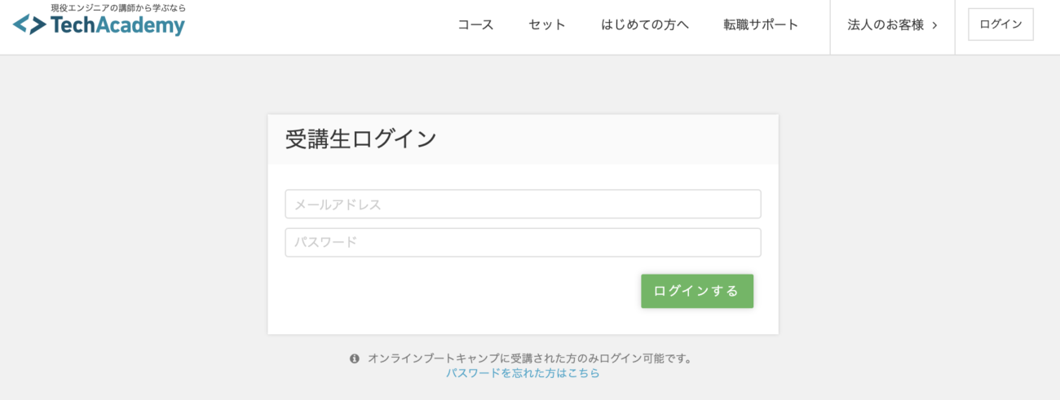1060x400 pixels.
Task: Click the TechAcademy logo
Action: [x=99, y=24]
